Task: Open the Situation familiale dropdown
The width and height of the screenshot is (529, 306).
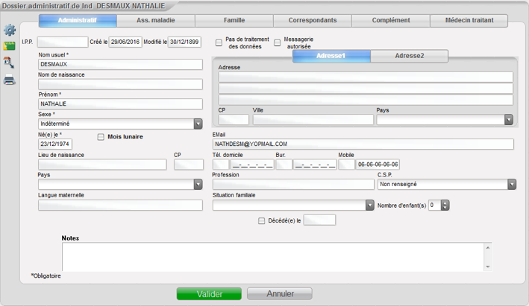Action: click(369, 205)
